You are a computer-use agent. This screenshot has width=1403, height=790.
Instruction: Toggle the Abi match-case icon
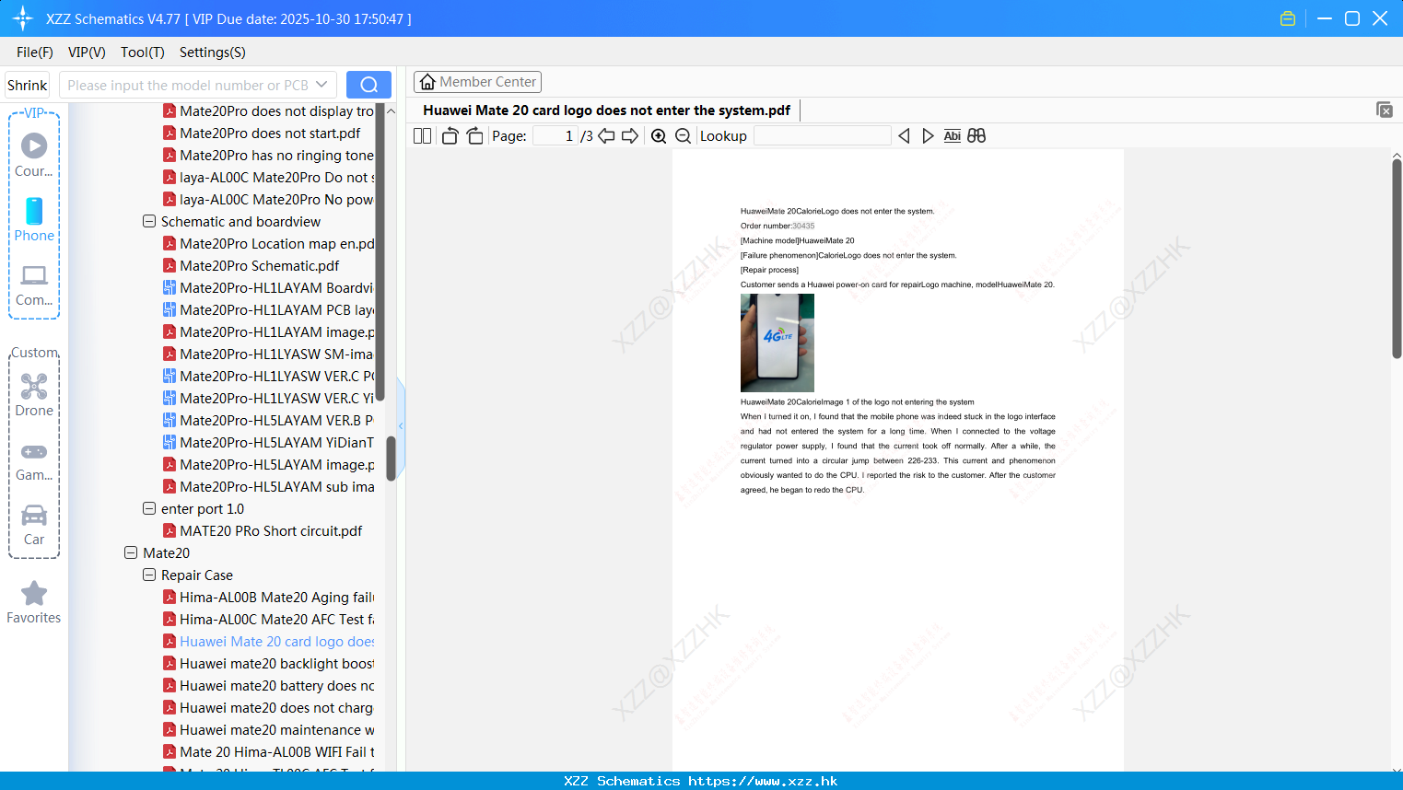pyautogui.click(x=953, y=136)
